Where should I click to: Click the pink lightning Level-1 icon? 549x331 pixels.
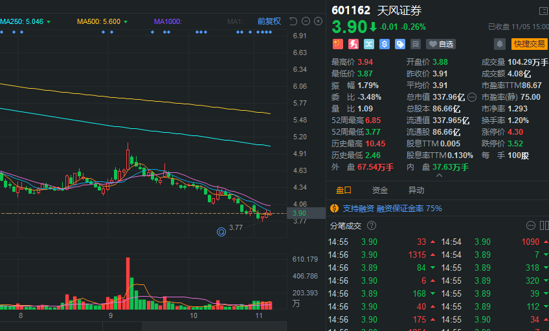(353, 44)
